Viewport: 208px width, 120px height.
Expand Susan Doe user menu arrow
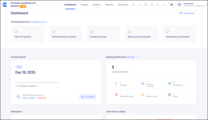tap(206, 5)
